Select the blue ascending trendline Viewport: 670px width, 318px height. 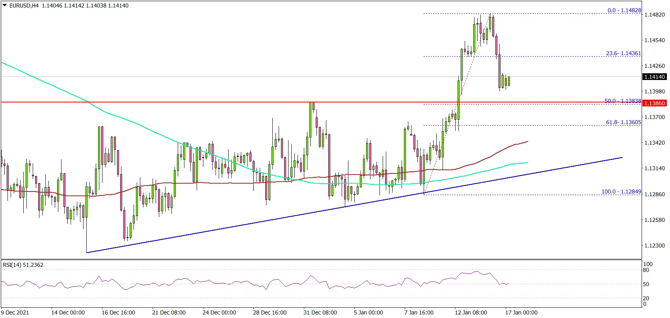tap(354, 205)
